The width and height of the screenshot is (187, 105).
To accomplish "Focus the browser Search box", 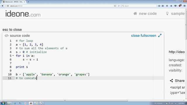I will click(139, 6).
